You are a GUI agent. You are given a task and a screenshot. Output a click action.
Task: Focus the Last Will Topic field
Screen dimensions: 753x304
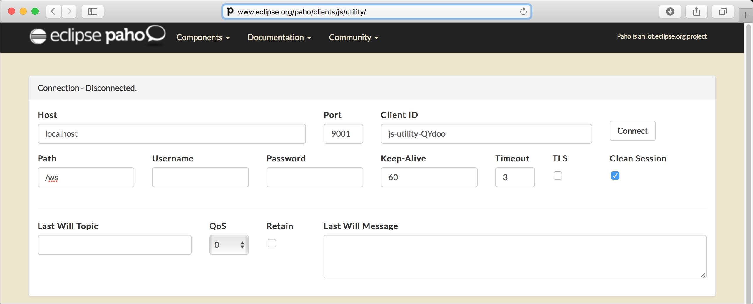pos(115,245)
